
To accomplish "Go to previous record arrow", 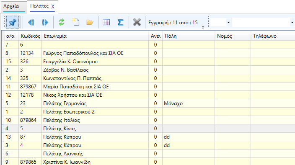I will point(31,22).
